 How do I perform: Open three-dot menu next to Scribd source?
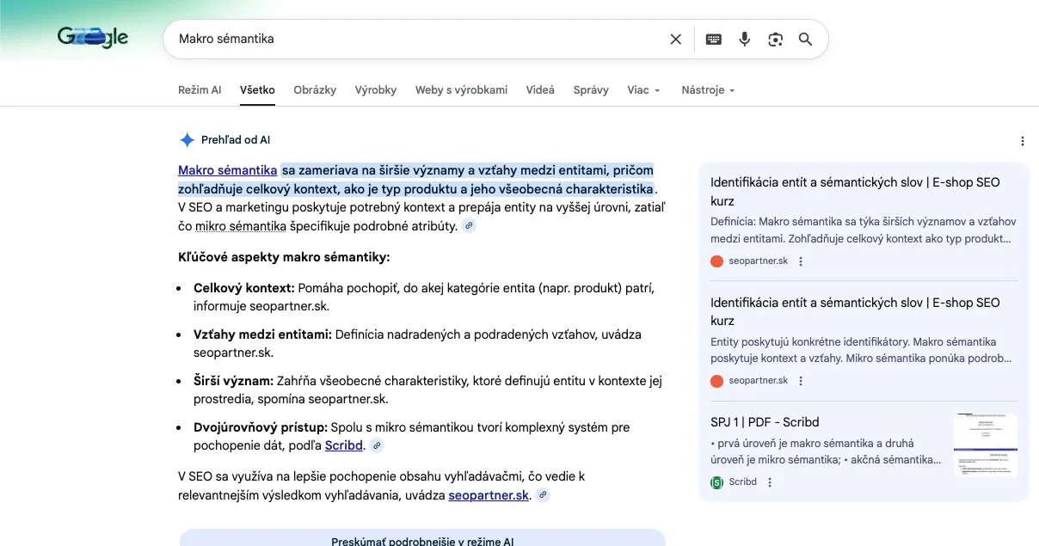770,482
